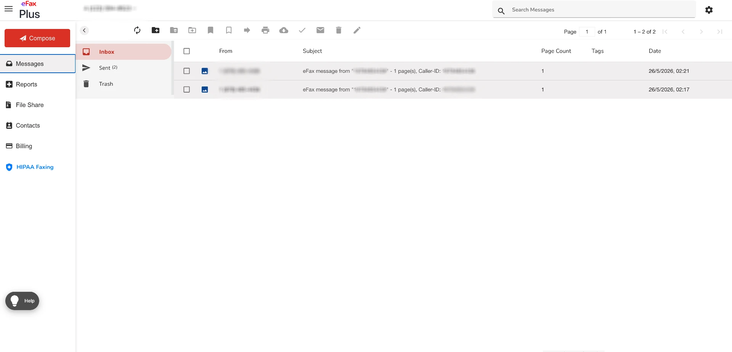This screenshot has width=732, height=352.
Task: Check the message dated 26/5/2026, 02:21
Action: [x=187, y=71]
